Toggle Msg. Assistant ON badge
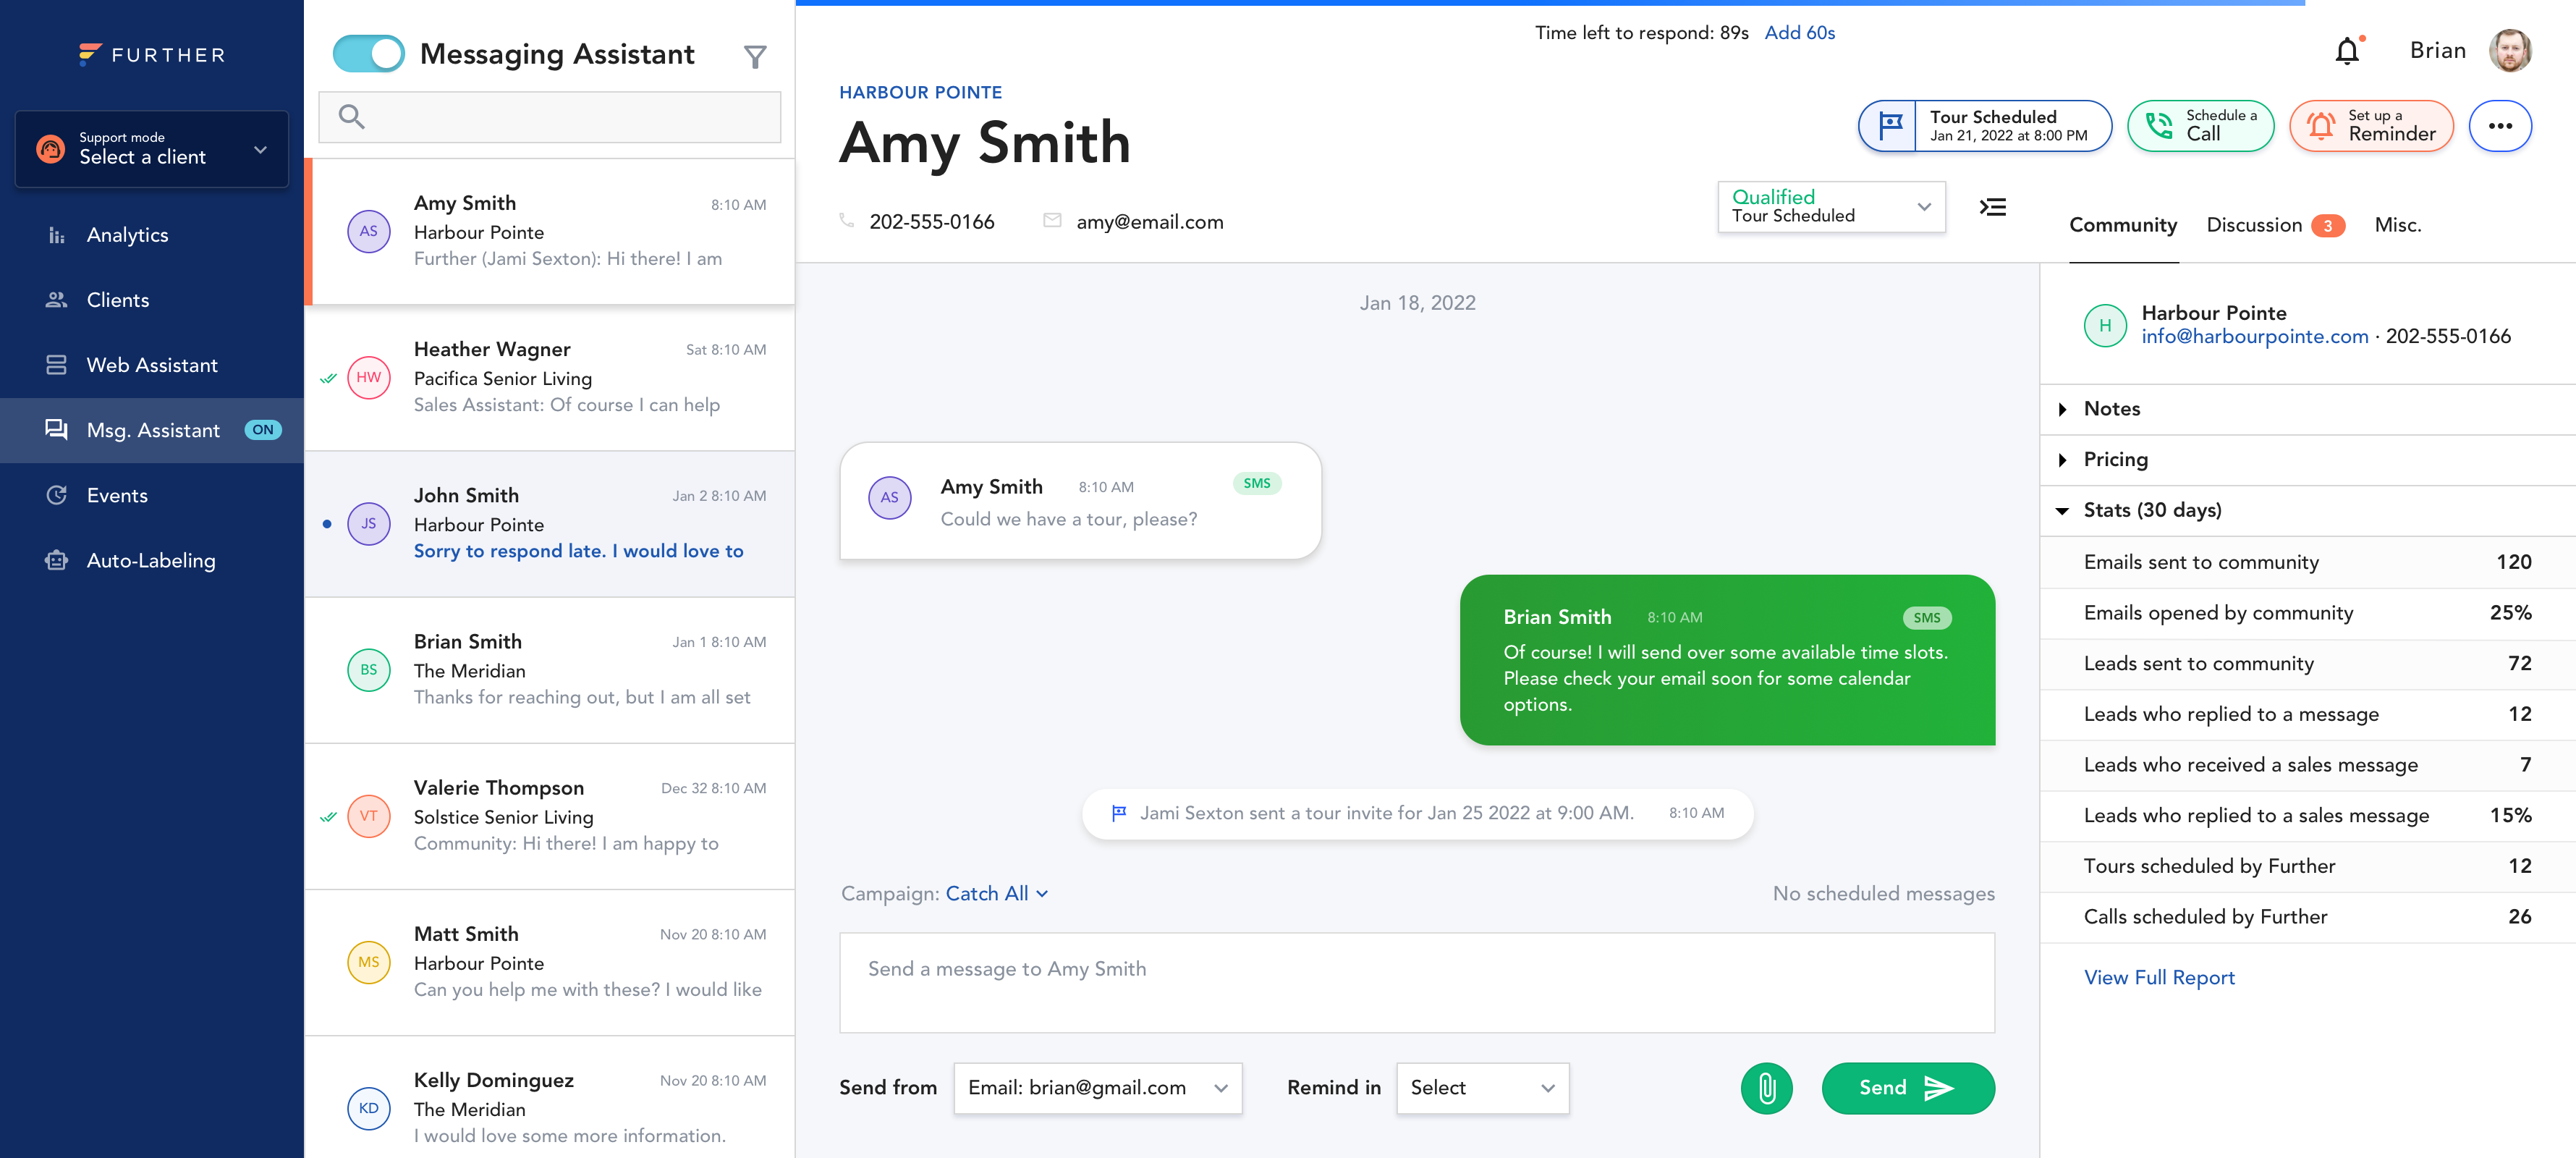This screenshot has height=1158, width=2576. coord(263,430)
